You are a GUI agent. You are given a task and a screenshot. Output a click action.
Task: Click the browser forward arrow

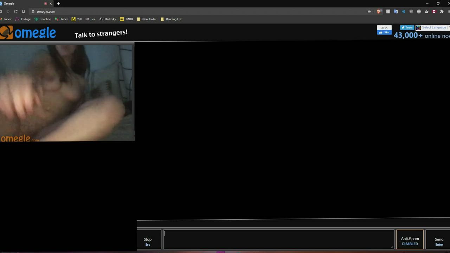pyautogui.click(x=8, y=12)
